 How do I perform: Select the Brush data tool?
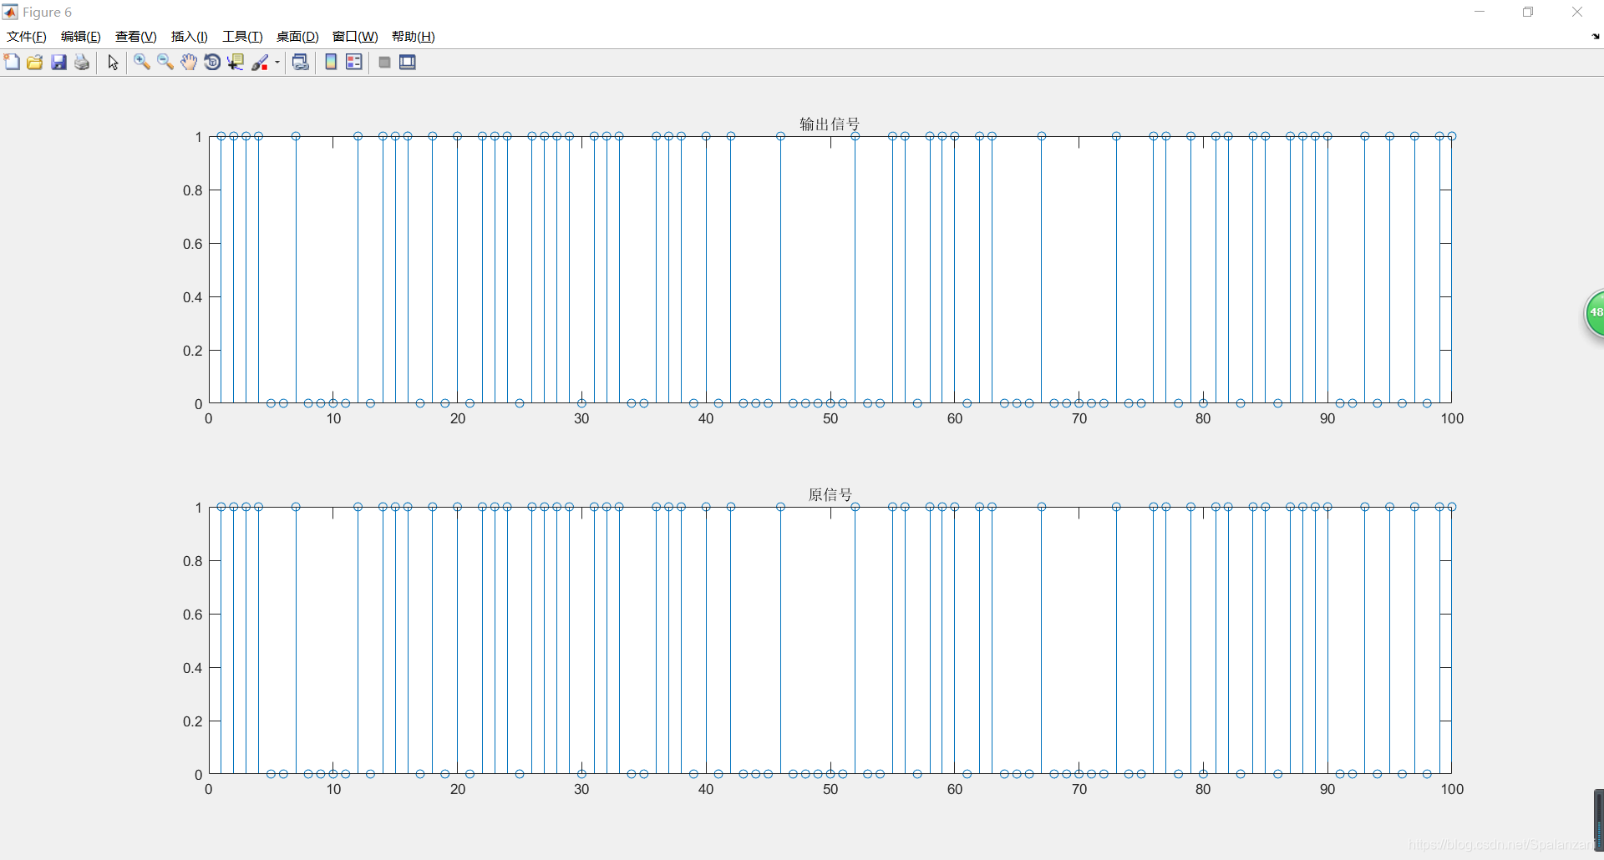pyautogui.click(x=260, y=63)
